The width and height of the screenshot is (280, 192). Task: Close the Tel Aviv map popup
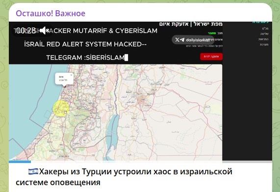71,75
